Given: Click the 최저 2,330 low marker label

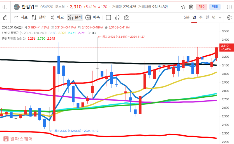Looking at the screenshot, I should point(74,131).
